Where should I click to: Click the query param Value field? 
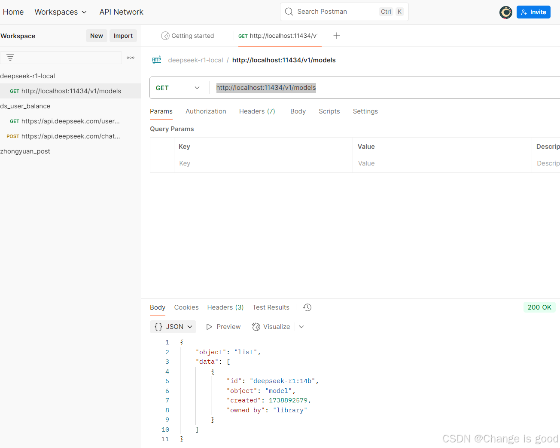[x=442, y=164]
